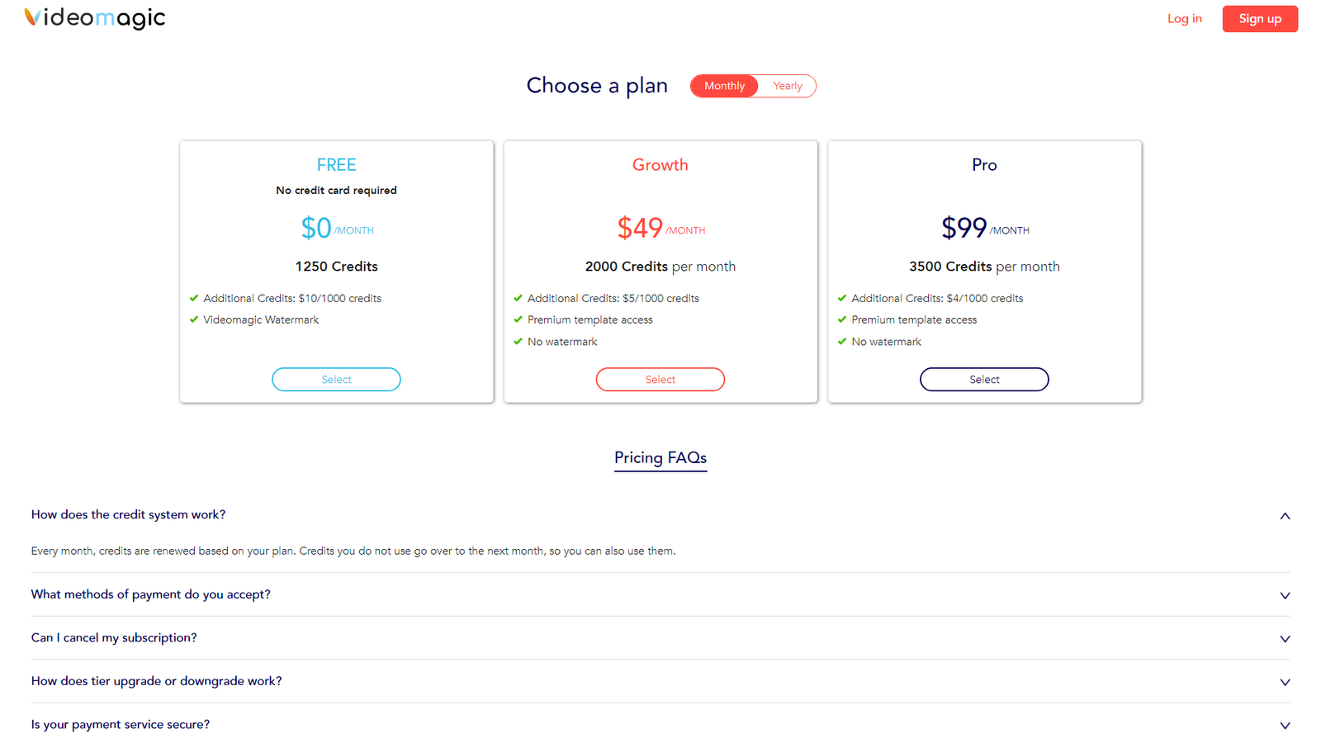
Task: Click checkmark next to Growth Premium template access
Action: (x=518, y=319)
